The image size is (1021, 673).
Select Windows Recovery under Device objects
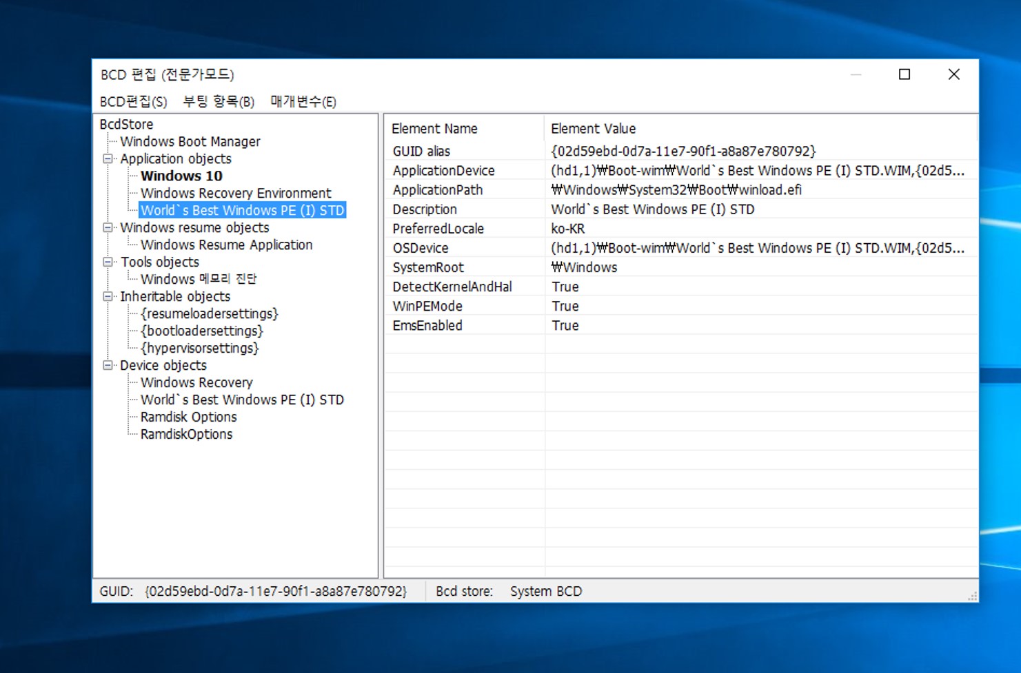coord(196,383)
